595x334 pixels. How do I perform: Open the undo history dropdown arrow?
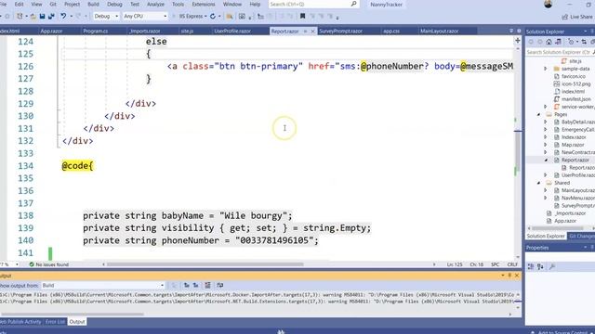click(x=71, y=17)
